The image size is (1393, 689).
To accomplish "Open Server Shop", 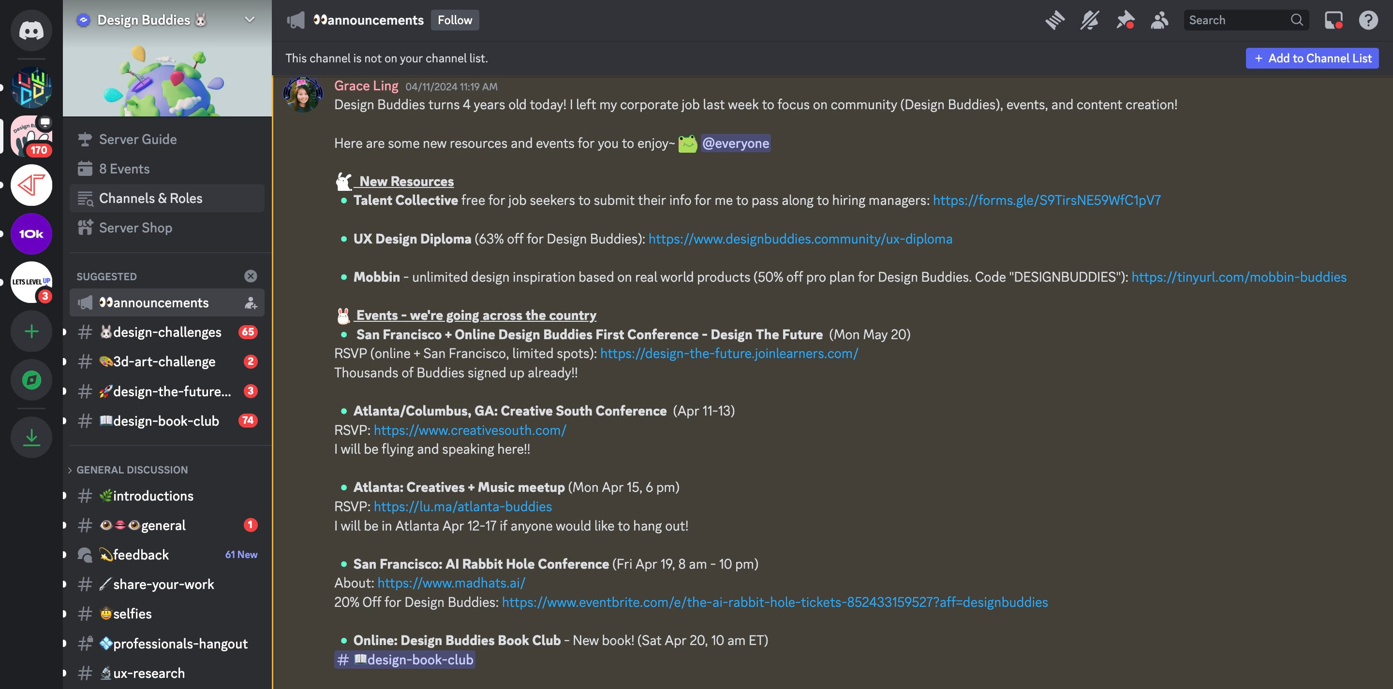I will pos(167,228).
